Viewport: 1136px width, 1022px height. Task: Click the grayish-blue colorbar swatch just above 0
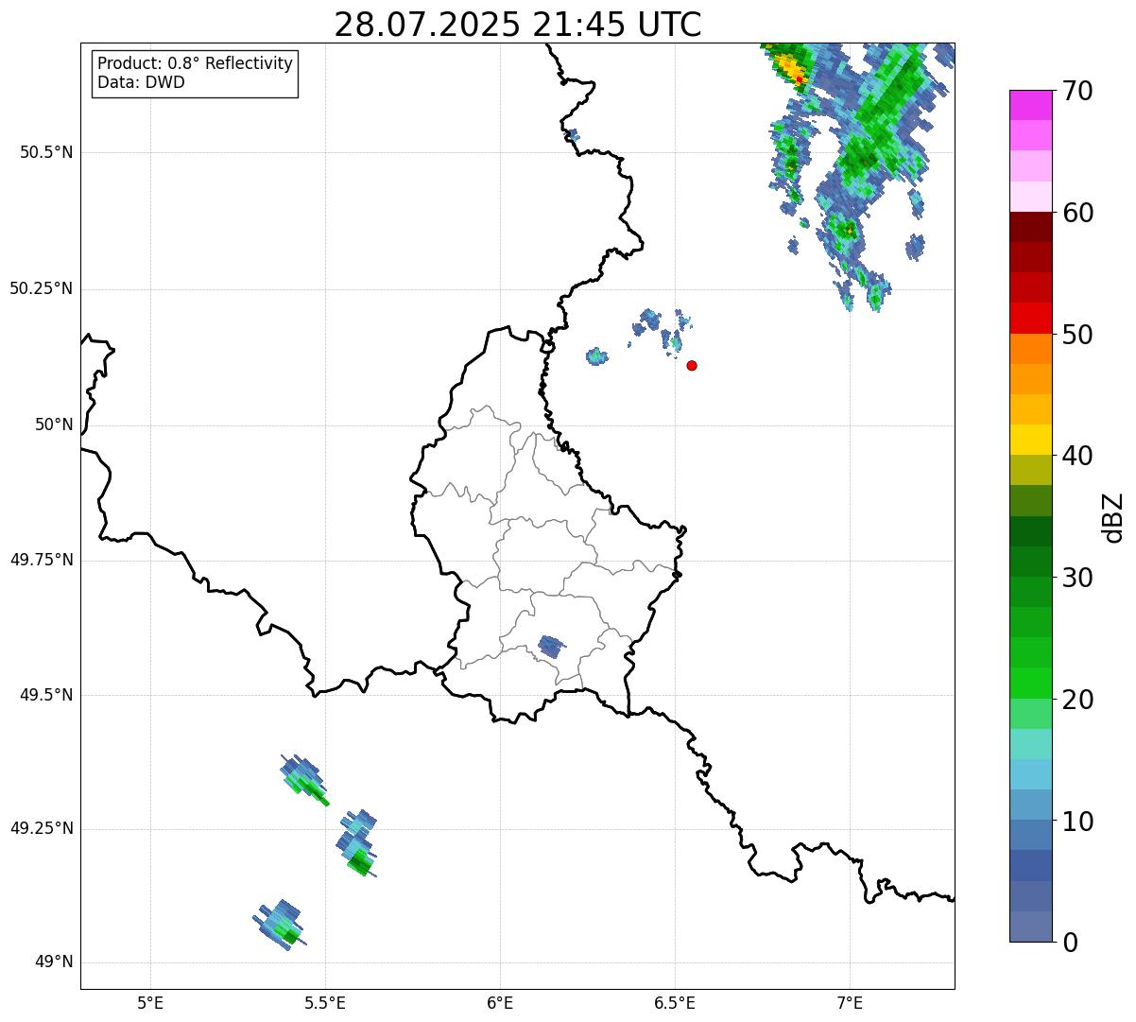click(1030, 927)
